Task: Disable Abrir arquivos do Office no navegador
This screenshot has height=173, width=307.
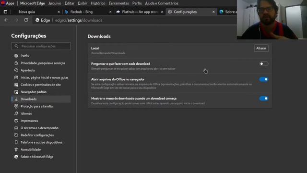Action: tap(263, 79)
